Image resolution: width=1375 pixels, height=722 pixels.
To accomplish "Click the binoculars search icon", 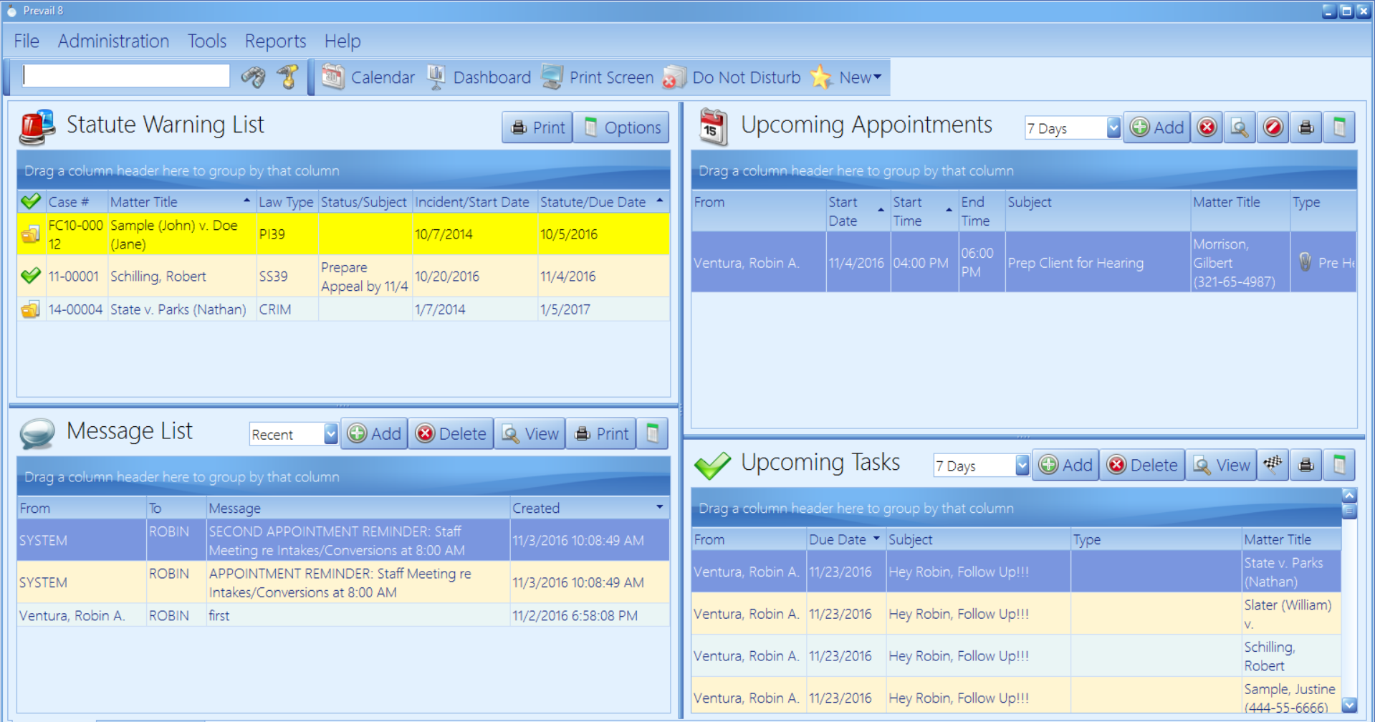I will pos(253,77).
